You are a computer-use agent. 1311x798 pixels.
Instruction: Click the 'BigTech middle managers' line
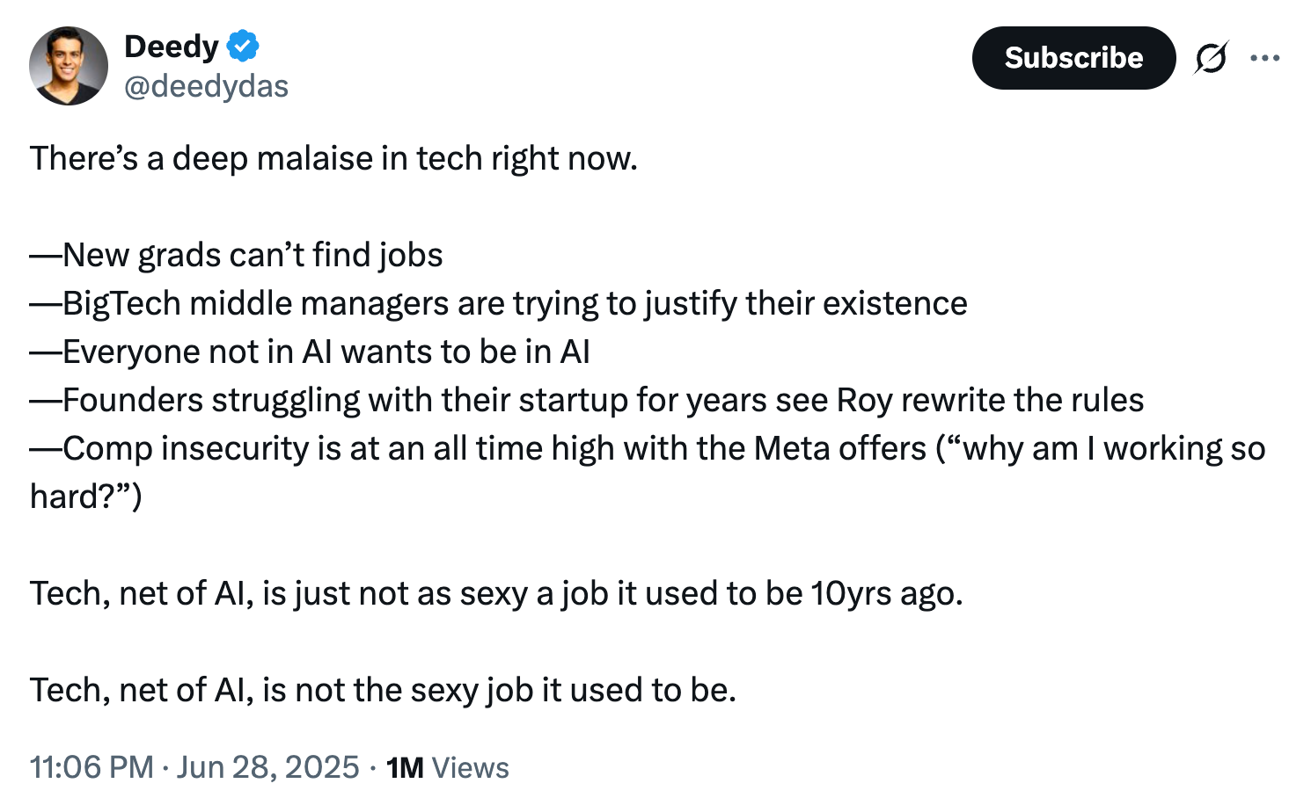click(499, 303)
